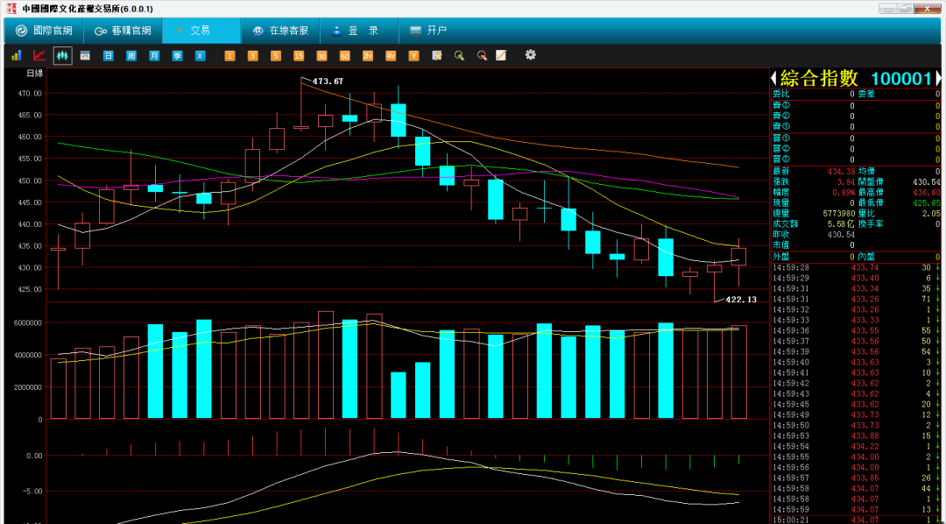Viewport: 946px width, 524px height.
Task: Click the 最低價 value 425.65
Action: point(927,202)
